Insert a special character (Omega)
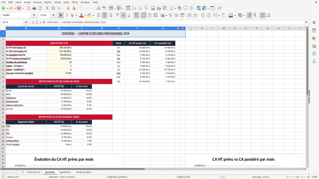This screenshot has height=179, width=319. (171, 8)
